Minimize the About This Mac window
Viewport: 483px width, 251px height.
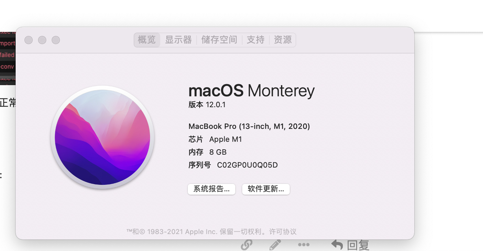(x=42, y=40)
